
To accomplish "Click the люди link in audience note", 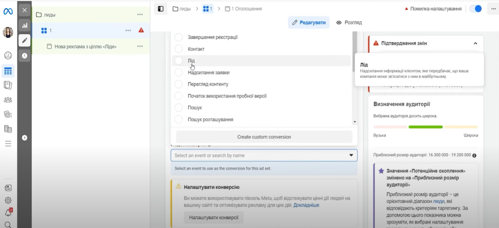I will (x=438, y=201).
